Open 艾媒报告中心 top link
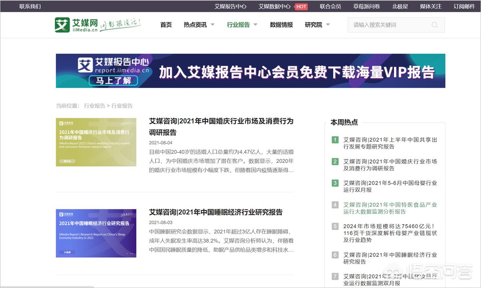Image resolution: width=481 pixels, height=288 pixels. [x=230, y=6]
